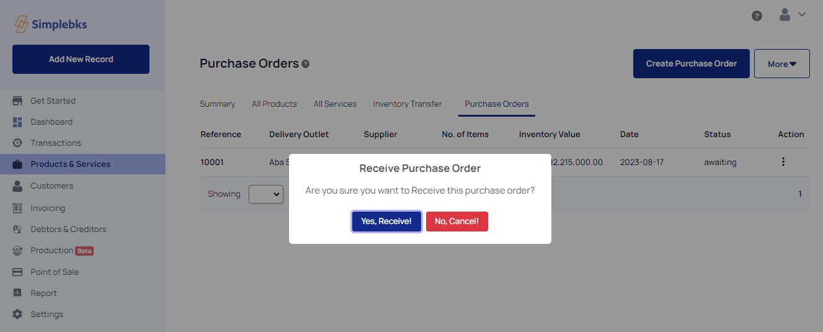Click the Transactions history icon

17,143
